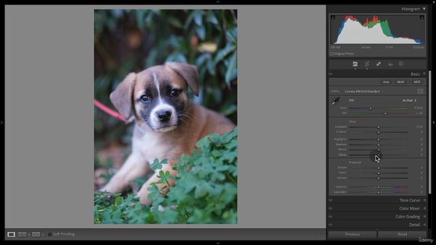Expand the Detail panel

[x=424, y=225]
